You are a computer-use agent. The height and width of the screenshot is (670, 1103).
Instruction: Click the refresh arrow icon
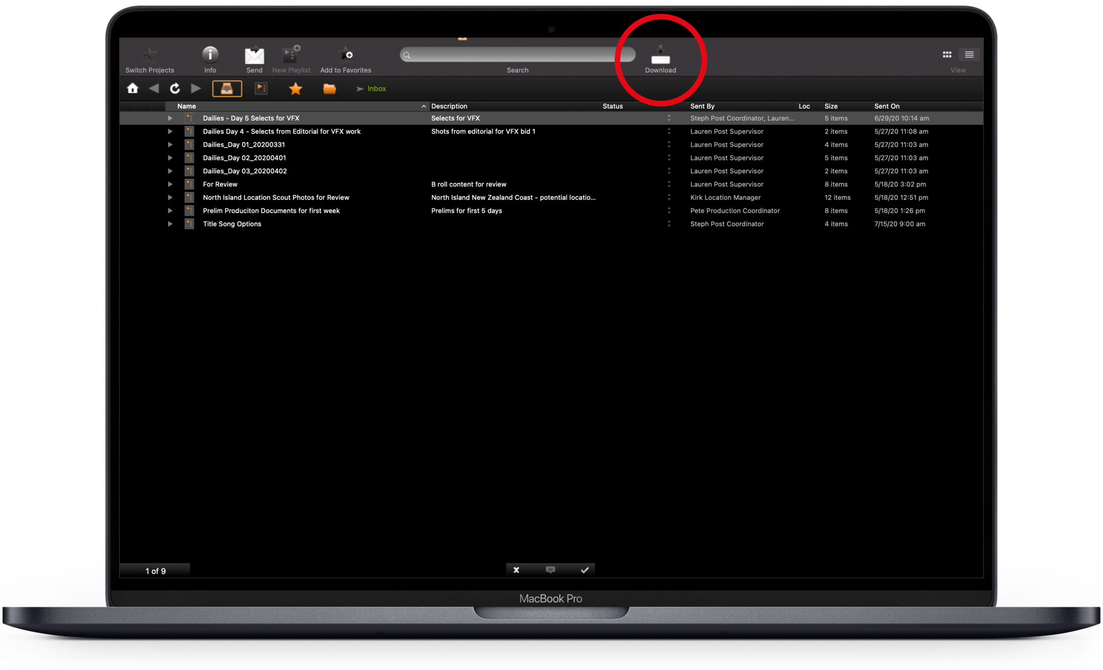coord(175,88)
